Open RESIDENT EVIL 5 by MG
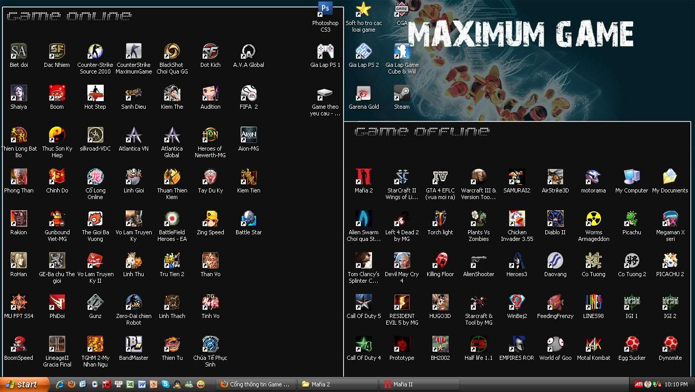This screenshot has height=392, width=695. pos(402,302)
